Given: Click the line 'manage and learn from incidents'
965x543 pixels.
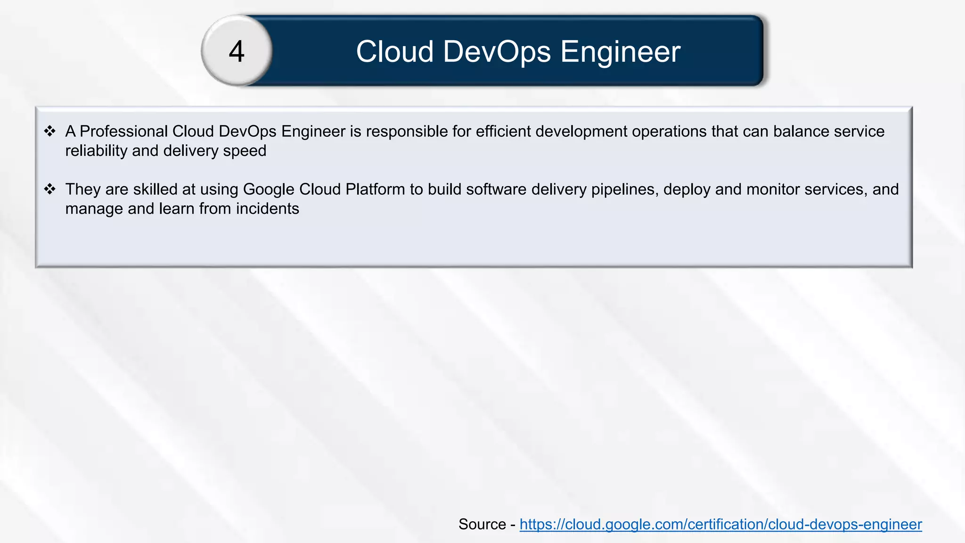Looking at the screenshot, I should tap(182, 209).
